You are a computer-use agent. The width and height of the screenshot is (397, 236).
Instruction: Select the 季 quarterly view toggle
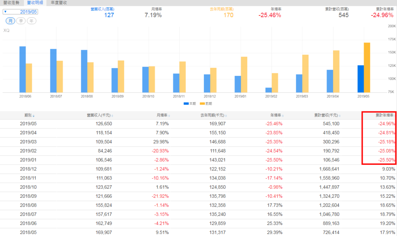[21, 21]
